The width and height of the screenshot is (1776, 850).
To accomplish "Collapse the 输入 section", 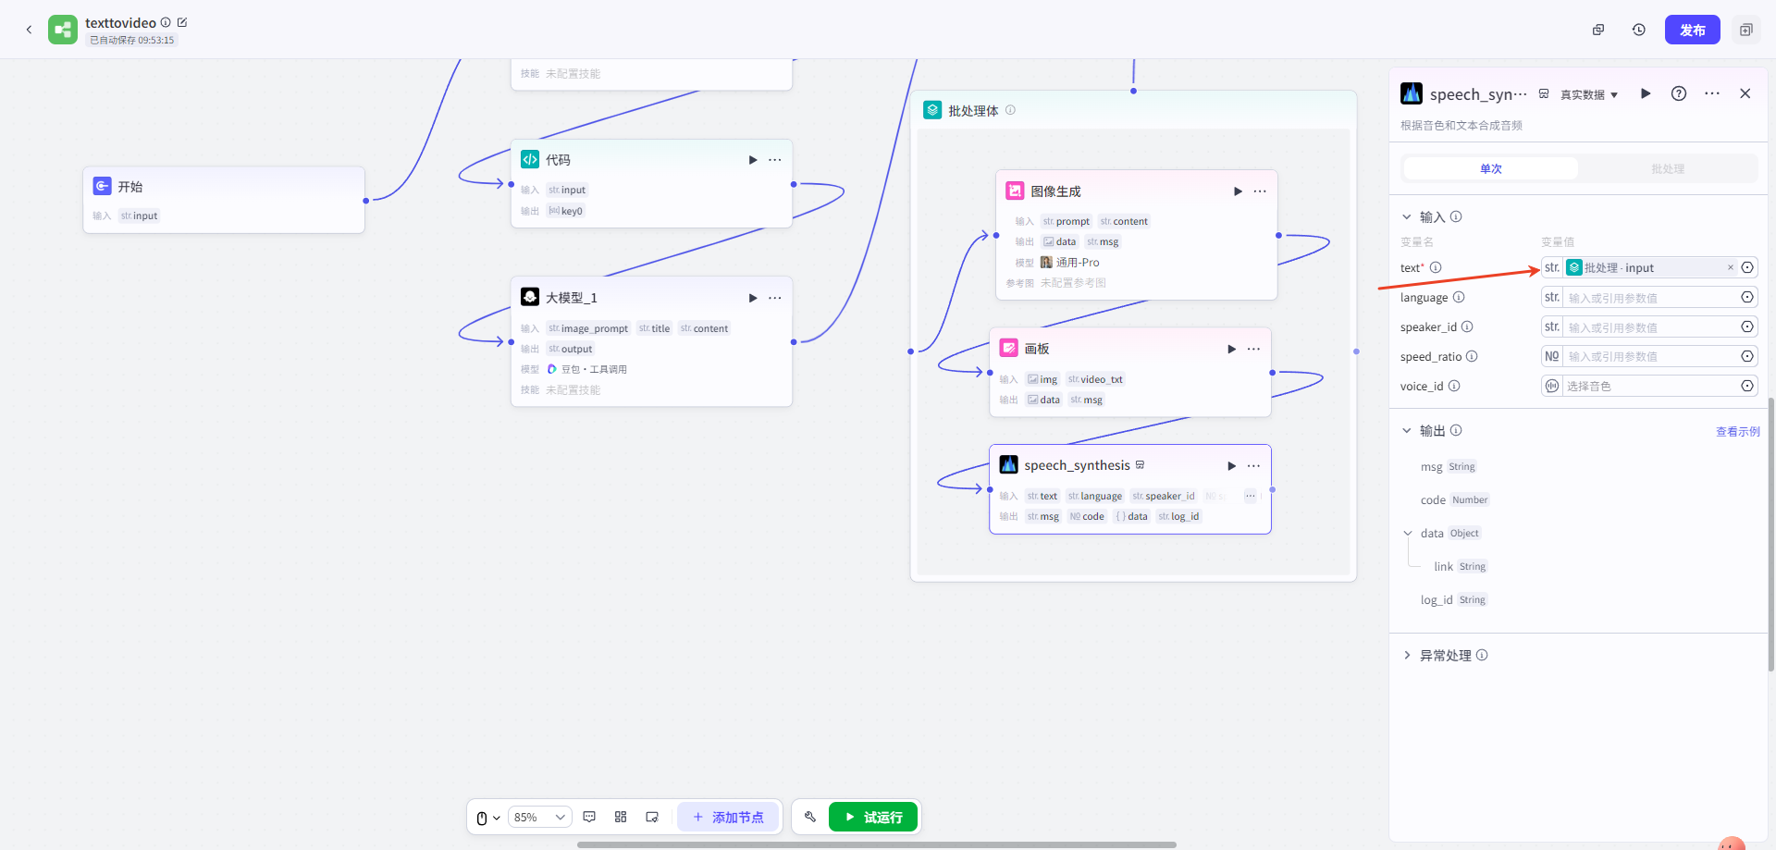I will (x=1407, y=216).
